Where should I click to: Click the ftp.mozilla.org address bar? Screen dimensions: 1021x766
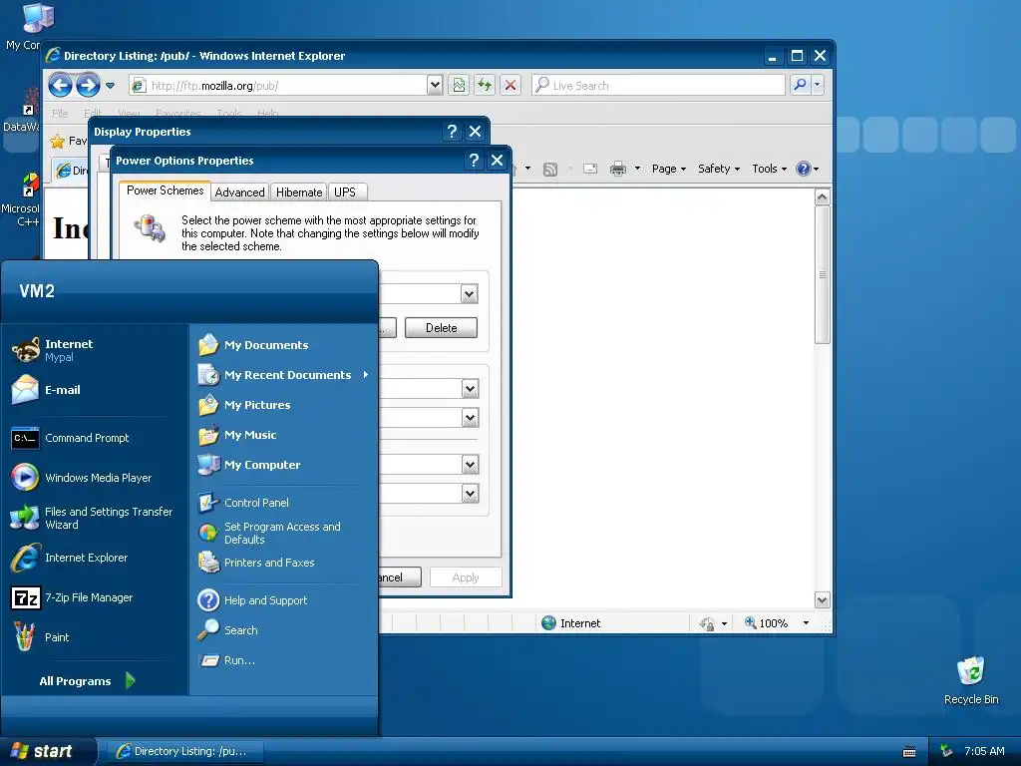coord(278,86)
